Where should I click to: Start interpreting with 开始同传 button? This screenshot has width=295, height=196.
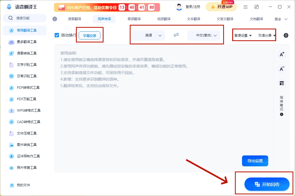coord(267,184)
